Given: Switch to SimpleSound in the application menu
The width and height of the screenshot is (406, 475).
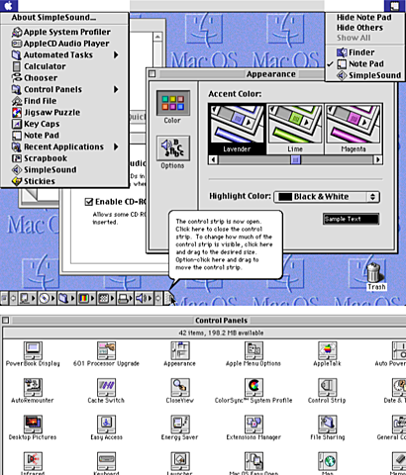Looking at the screenshot, I should 364,75.
